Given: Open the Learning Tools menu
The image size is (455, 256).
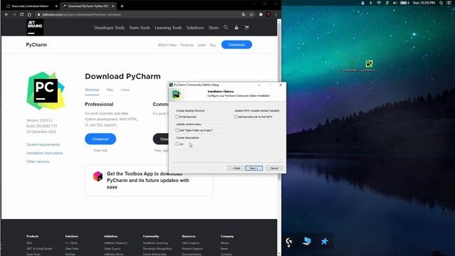Looking at the screenshot, I should click(x=168, y=28).
